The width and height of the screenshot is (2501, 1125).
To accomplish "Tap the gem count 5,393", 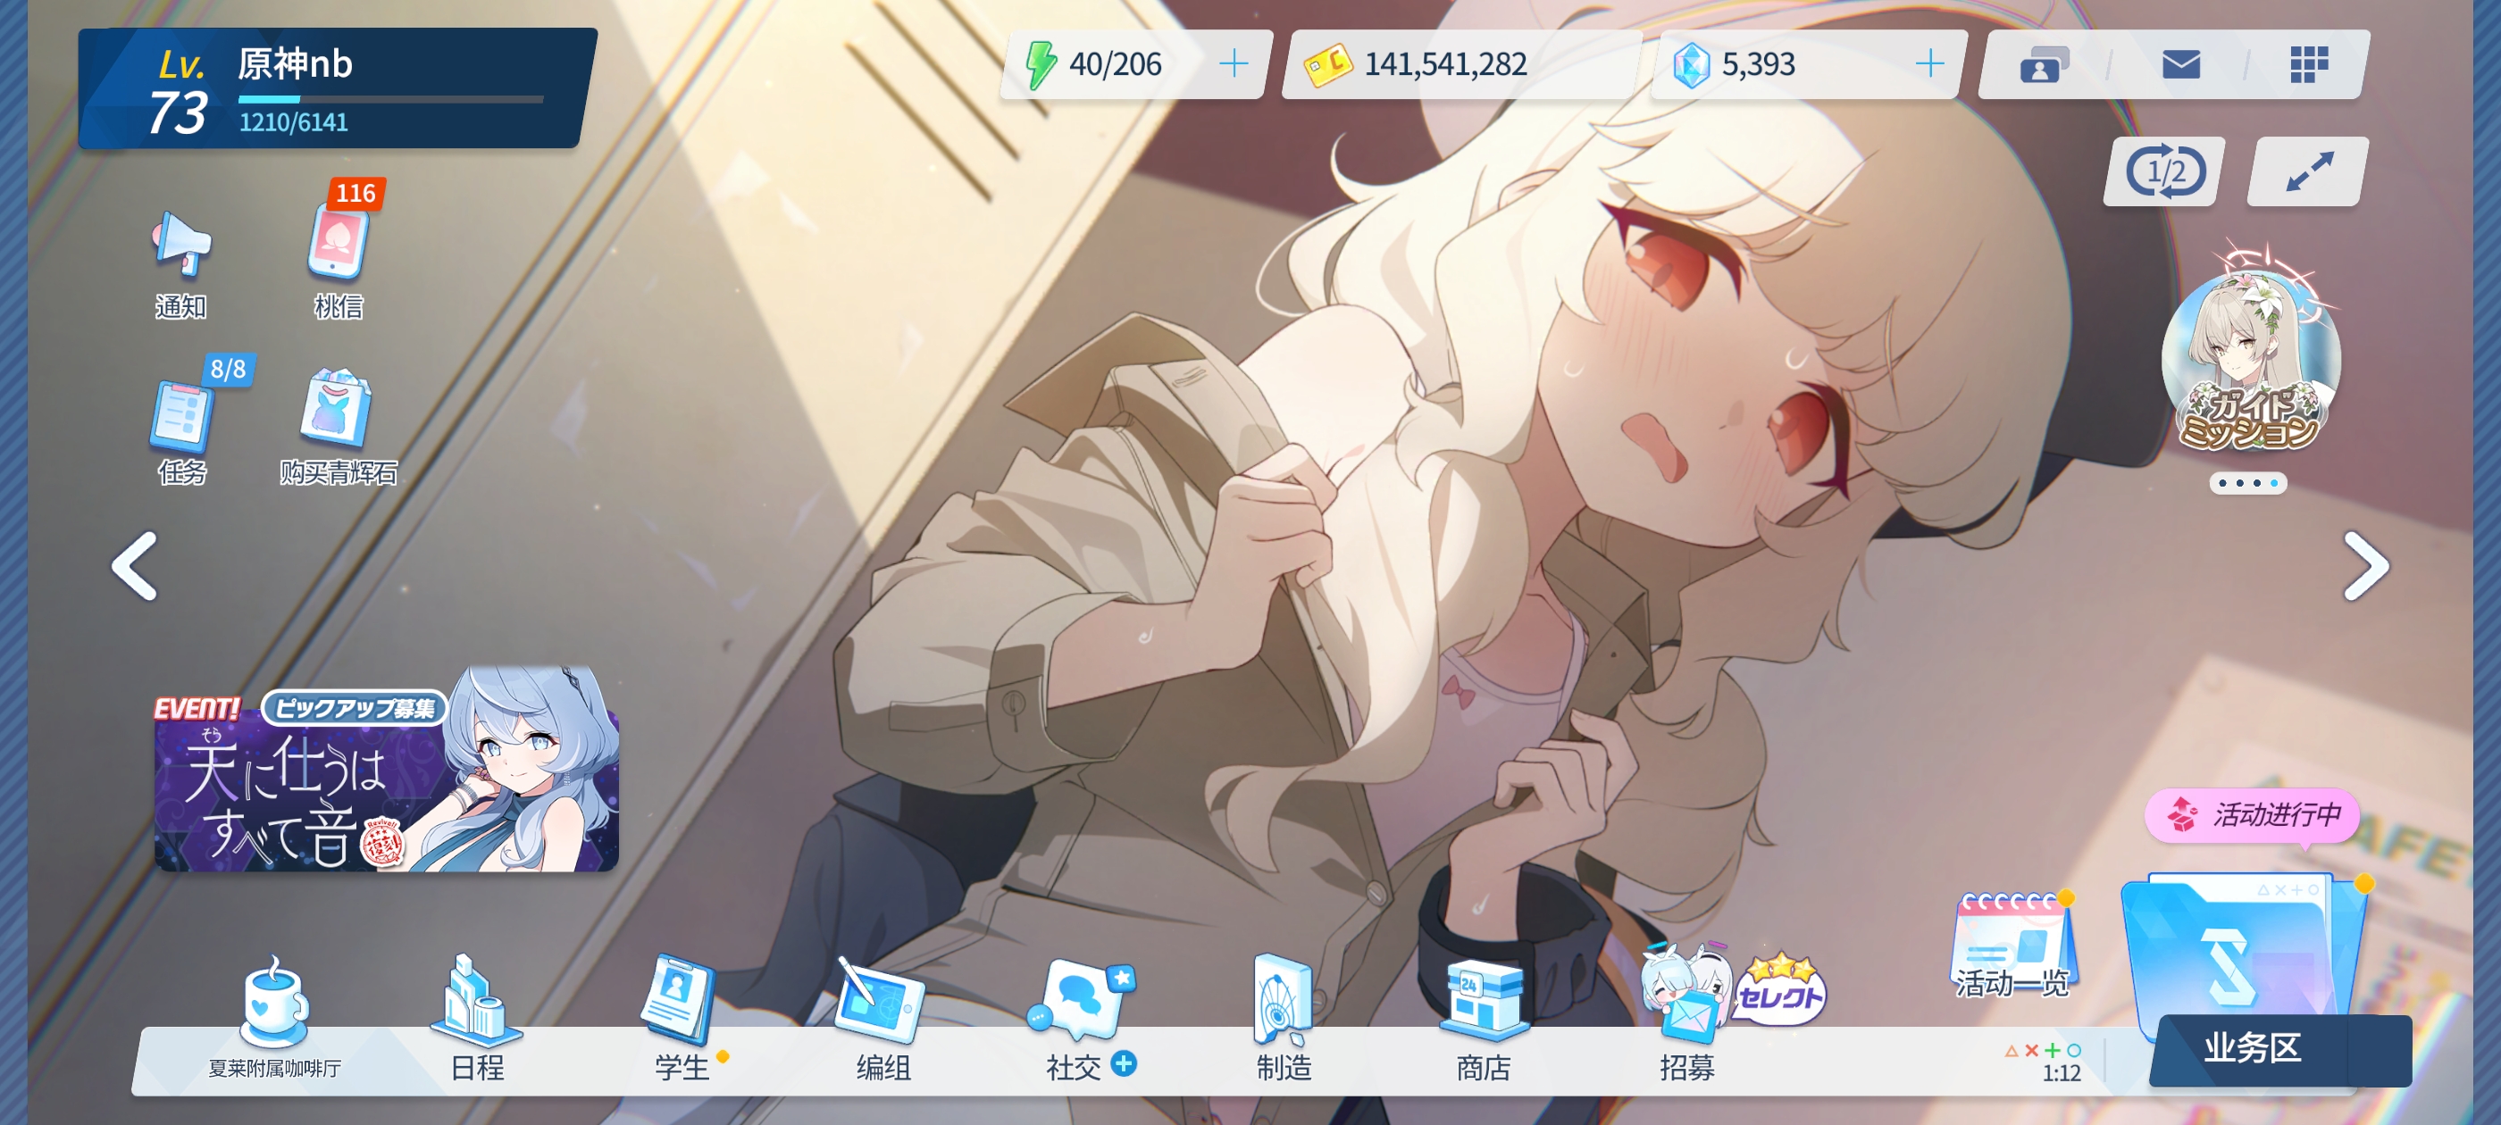I will click(1758, 64).
